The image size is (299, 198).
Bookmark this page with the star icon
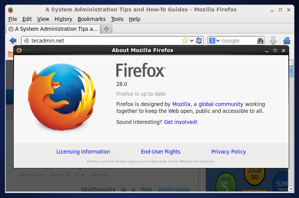click(185, 41)
